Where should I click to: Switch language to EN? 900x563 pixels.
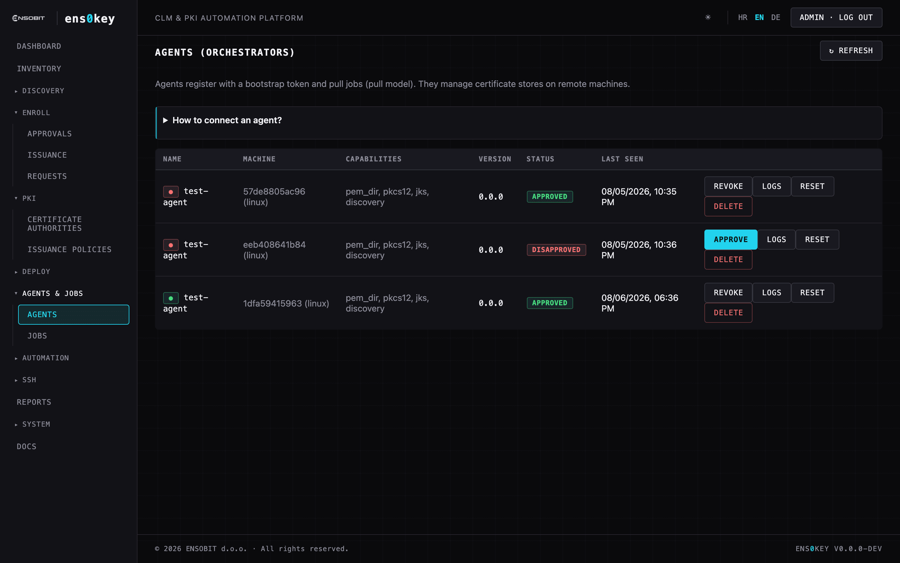point(759,18)
